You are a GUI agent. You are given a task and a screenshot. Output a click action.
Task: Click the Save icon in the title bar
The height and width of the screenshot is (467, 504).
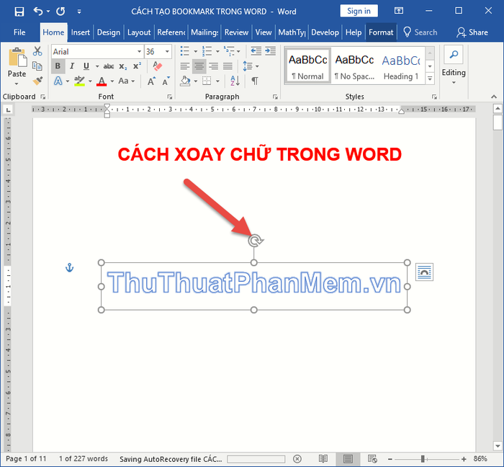click(x=19, y=12)
